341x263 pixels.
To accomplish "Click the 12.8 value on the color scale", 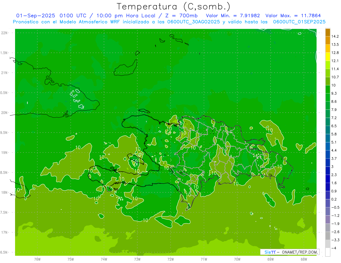I will (x=335, y=53).
